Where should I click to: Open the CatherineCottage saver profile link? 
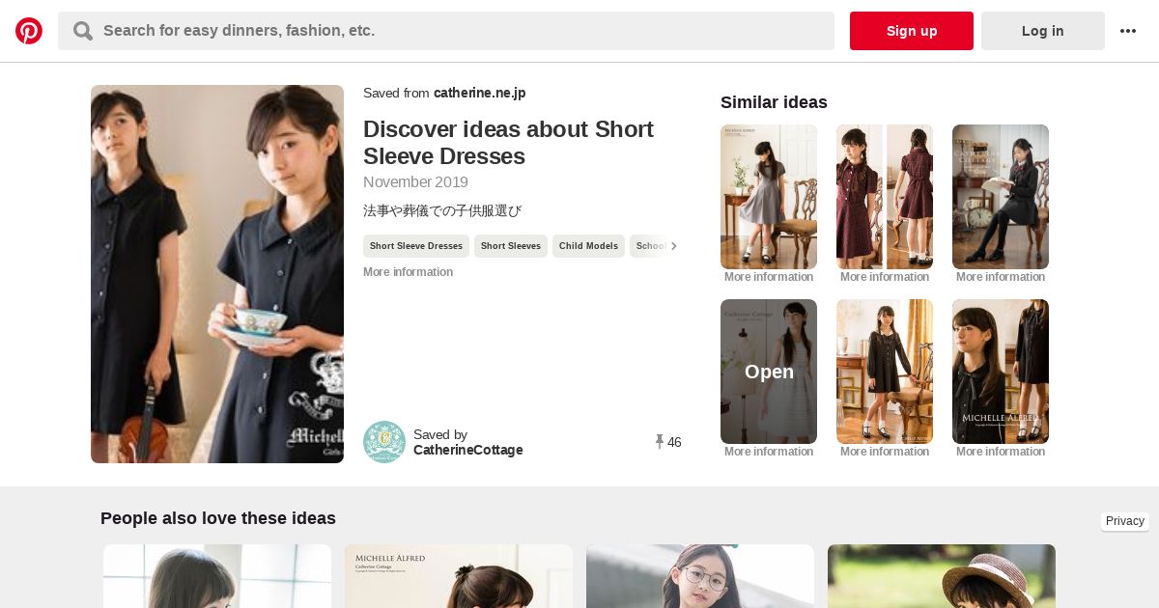(x=468, y=450)
